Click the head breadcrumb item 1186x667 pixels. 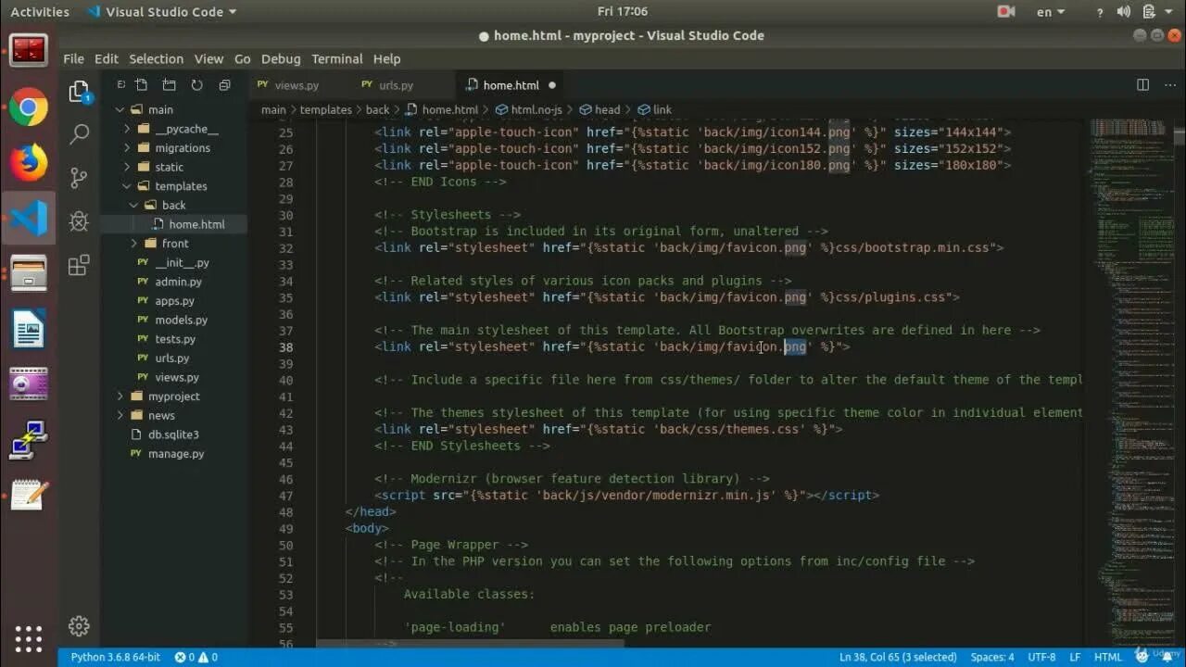click(x=599, y=109)
